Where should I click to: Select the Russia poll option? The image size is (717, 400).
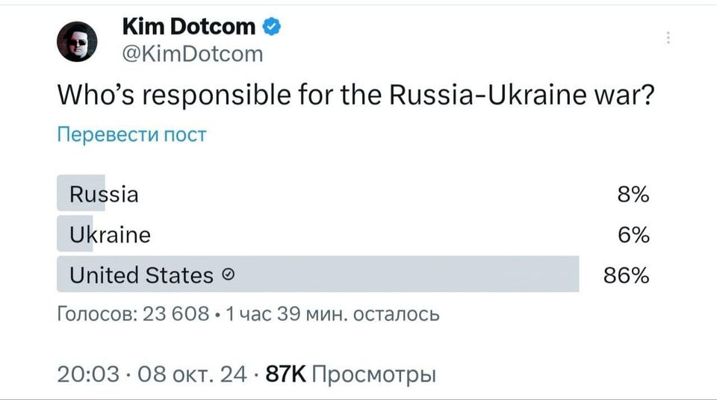click(104, 195)
